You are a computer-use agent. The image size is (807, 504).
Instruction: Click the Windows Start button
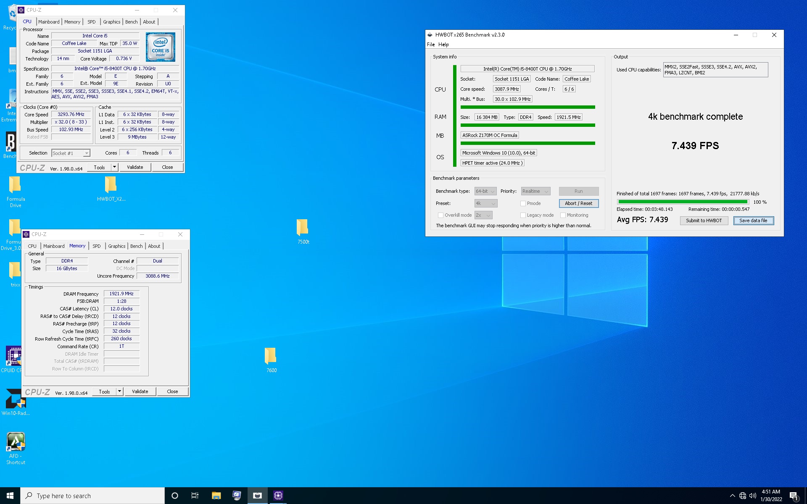pos(10,496)
